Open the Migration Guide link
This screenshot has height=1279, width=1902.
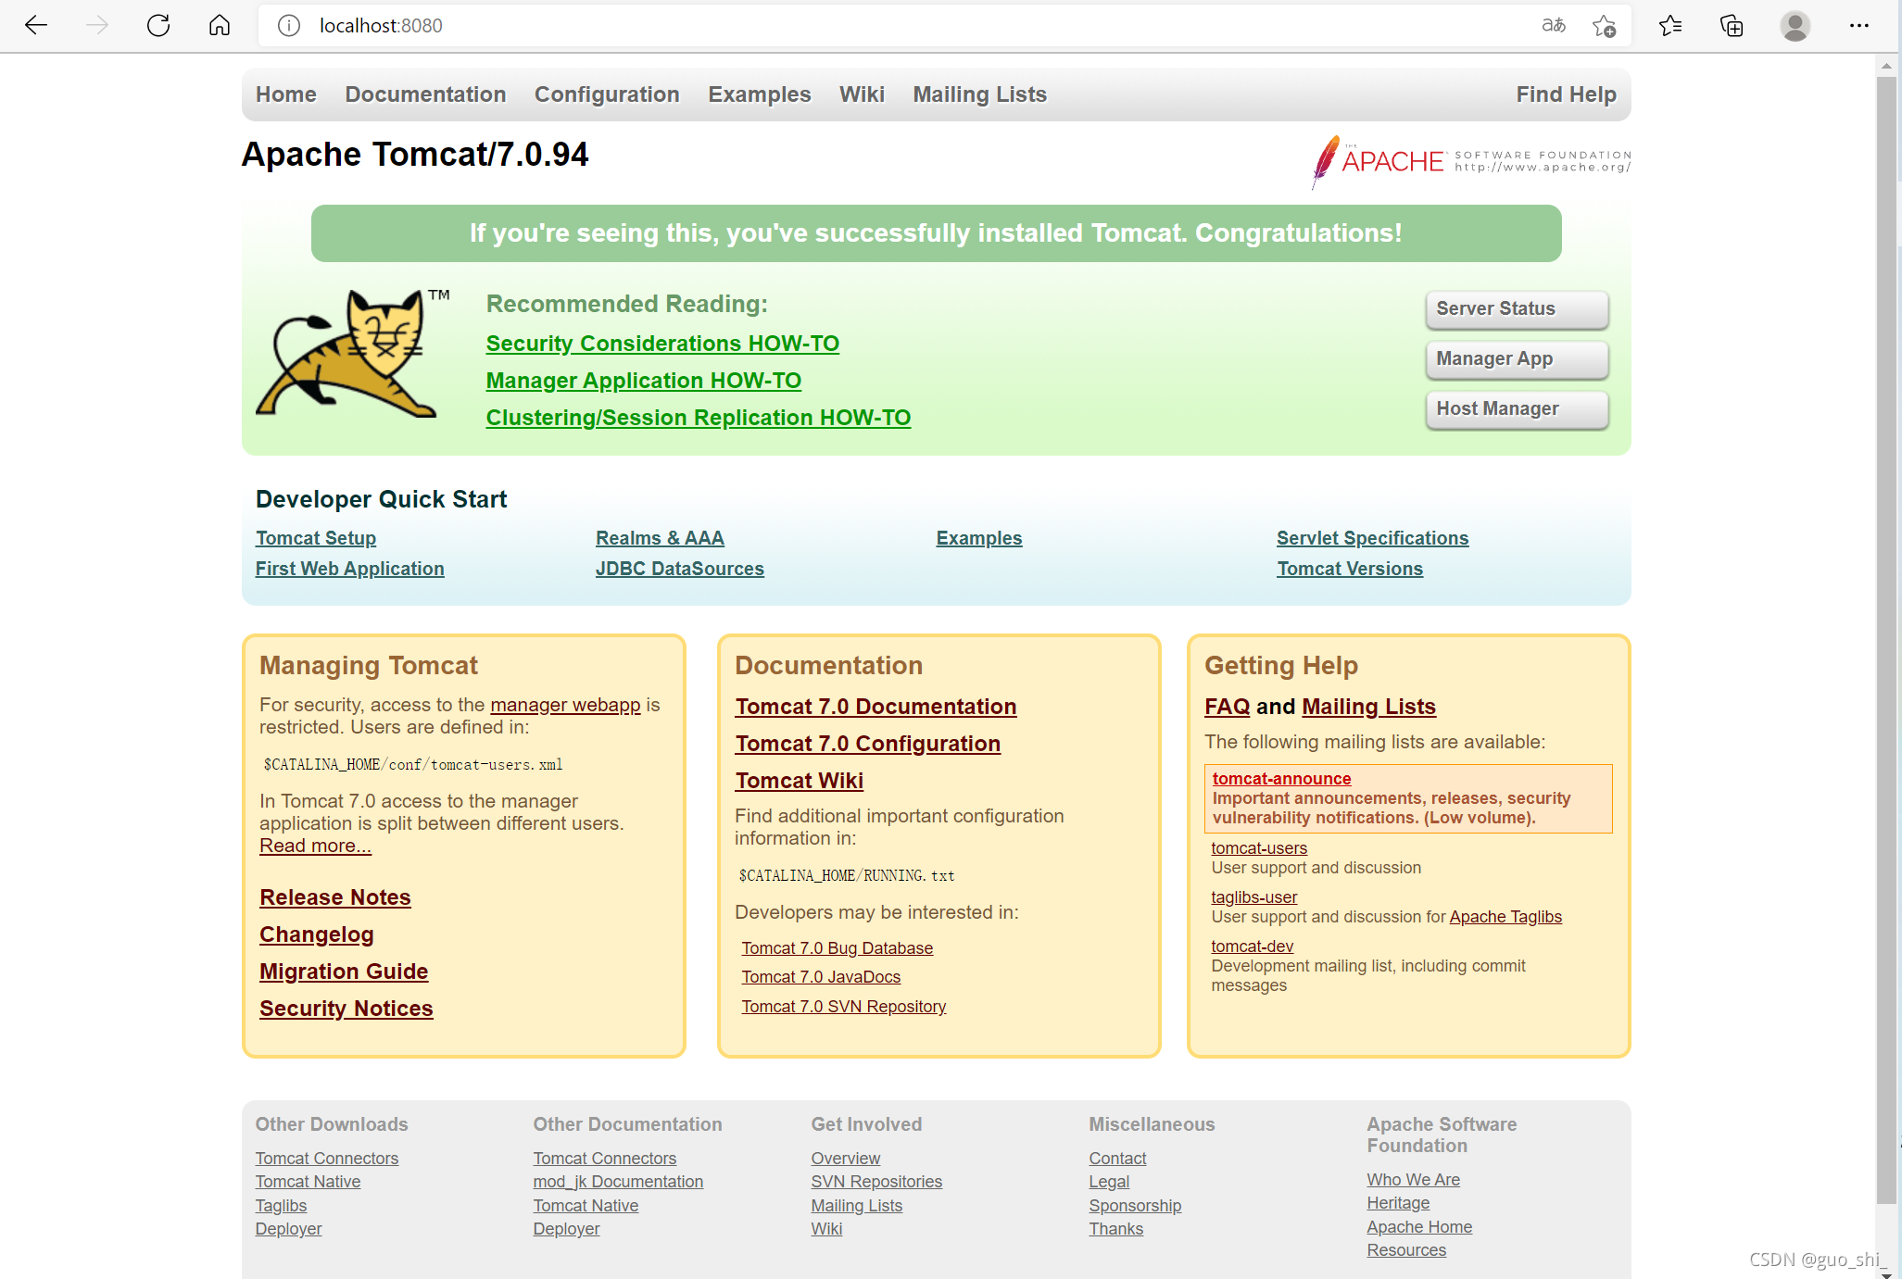(344, 972)
